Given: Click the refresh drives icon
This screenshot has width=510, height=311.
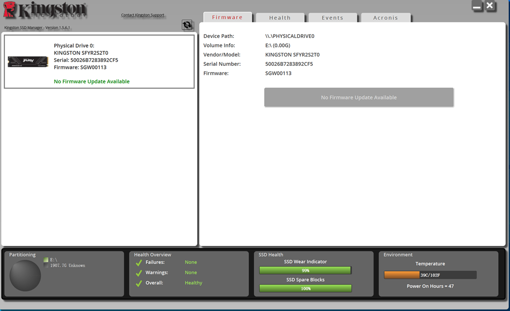Looking at the screenshot, I should pyautogui.click(x=187, y=25).
